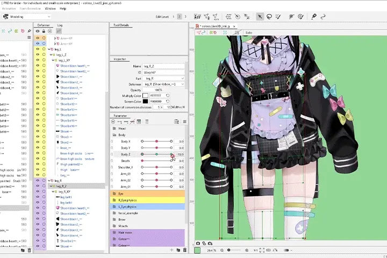This screenshot has height=258, width=387.
Task: Open the Parts panel hamburger menu
Action: [29, 37]
